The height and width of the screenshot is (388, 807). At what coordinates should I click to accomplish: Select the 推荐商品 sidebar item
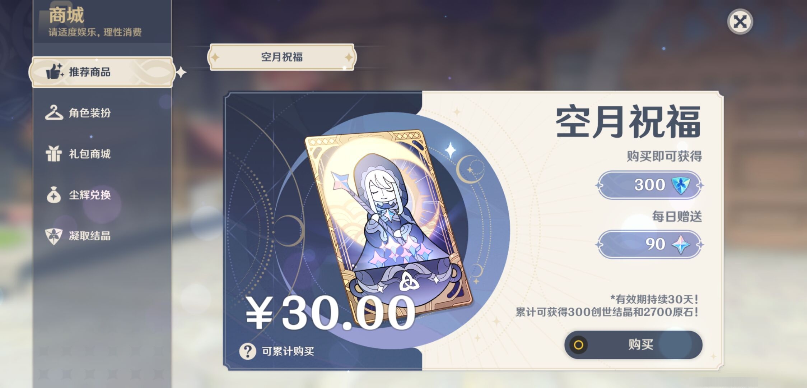(102, 72)
